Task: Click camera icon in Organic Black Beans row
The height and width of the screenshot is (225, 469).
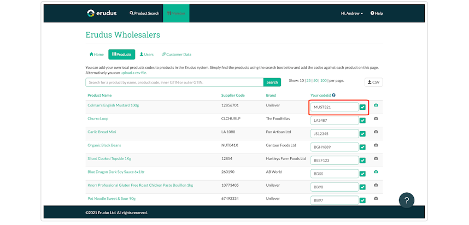Action: [376, 145]
